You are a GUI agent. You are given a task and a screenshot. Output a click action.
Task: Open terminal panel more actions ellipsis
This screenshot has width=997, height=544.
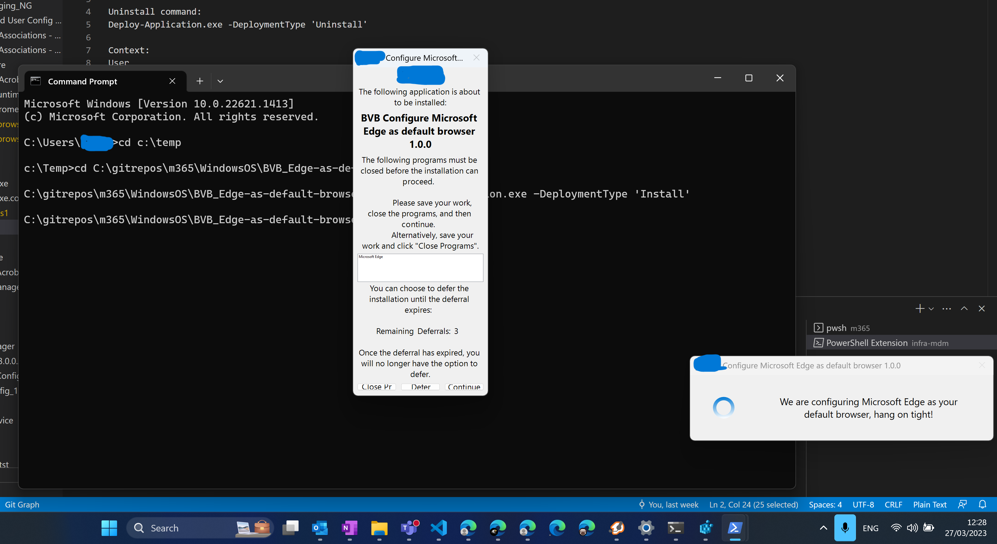coord(947,309)
